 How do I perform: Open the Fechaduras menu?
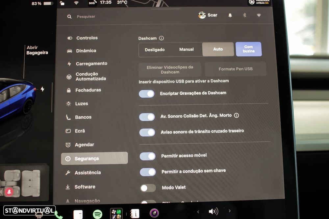pyautogui.click(x=84, y=90)
